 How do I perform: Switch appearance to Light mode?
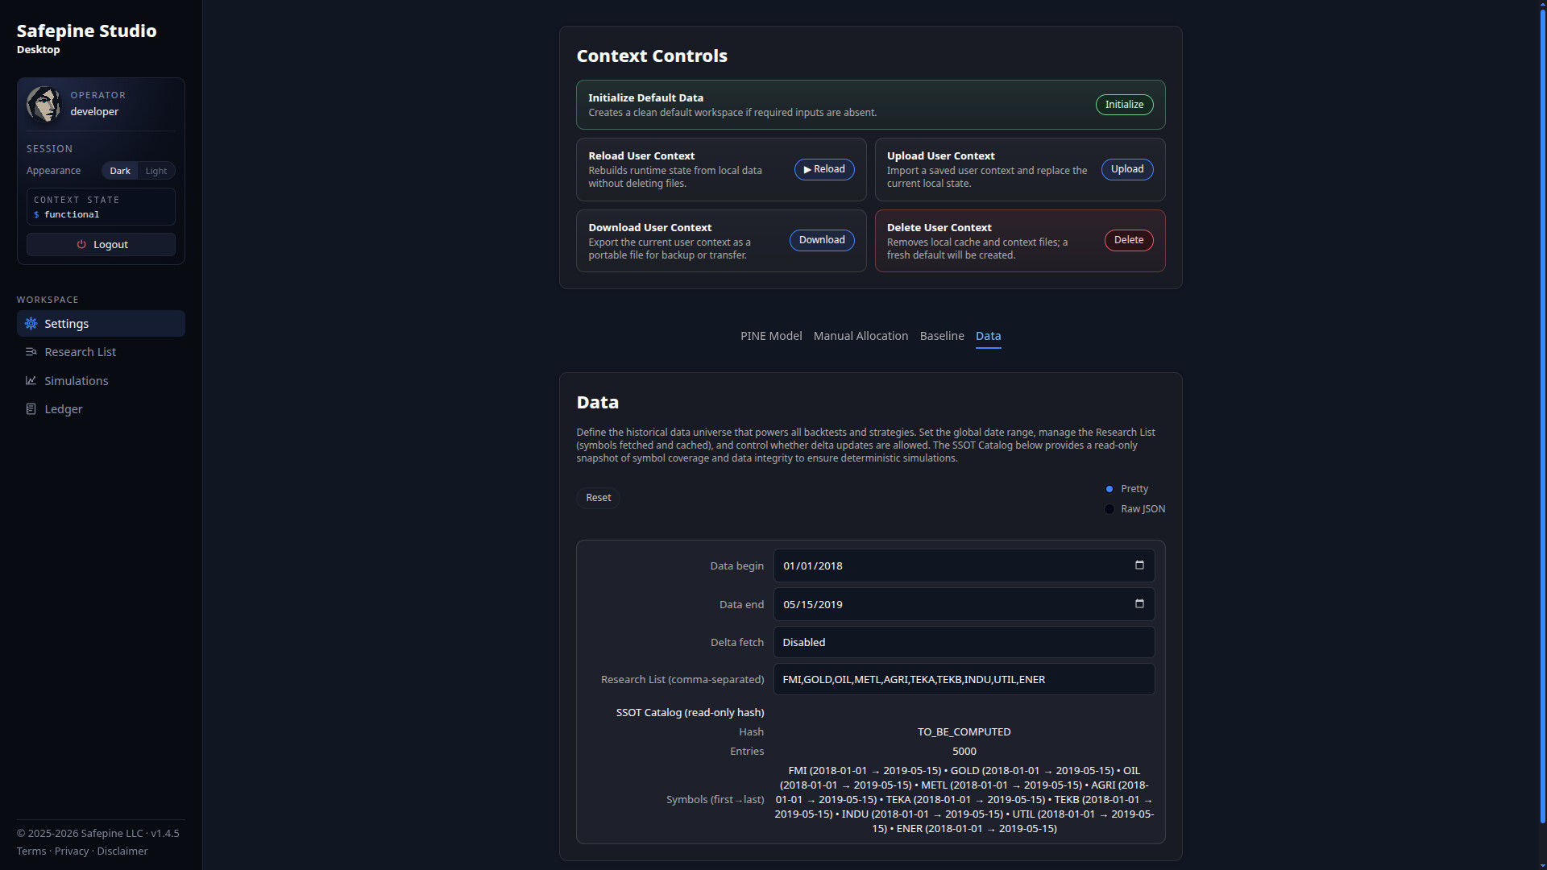(x=156, y=171)
